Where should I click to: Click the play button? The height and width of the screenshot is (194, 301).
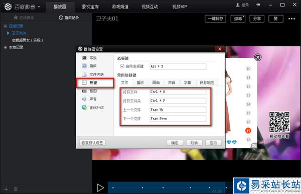(x=100, y=187)
